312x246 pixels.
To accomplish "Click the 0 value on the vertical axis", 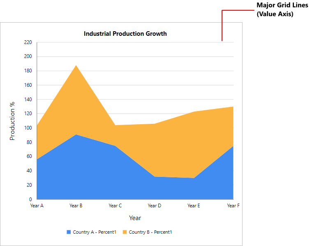I will (30, 200).
